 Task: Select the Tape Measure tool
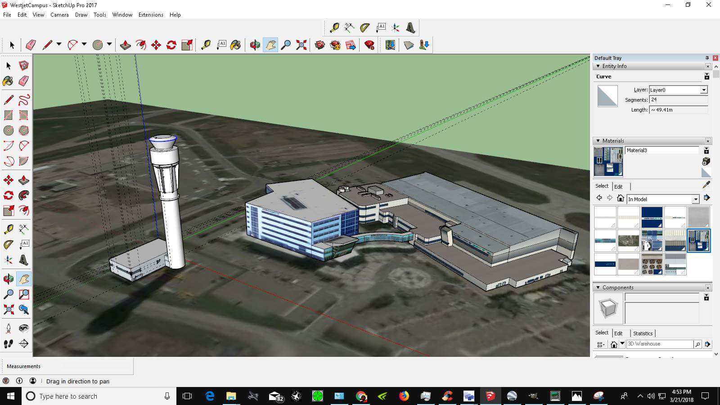(x=206, y=45)
